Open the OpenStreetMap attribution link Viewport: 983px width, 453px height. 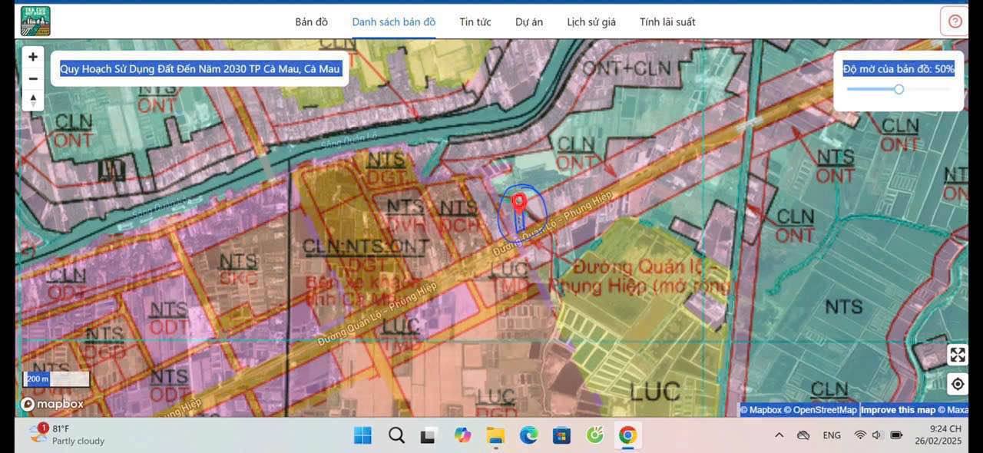[x=821, y=410]
